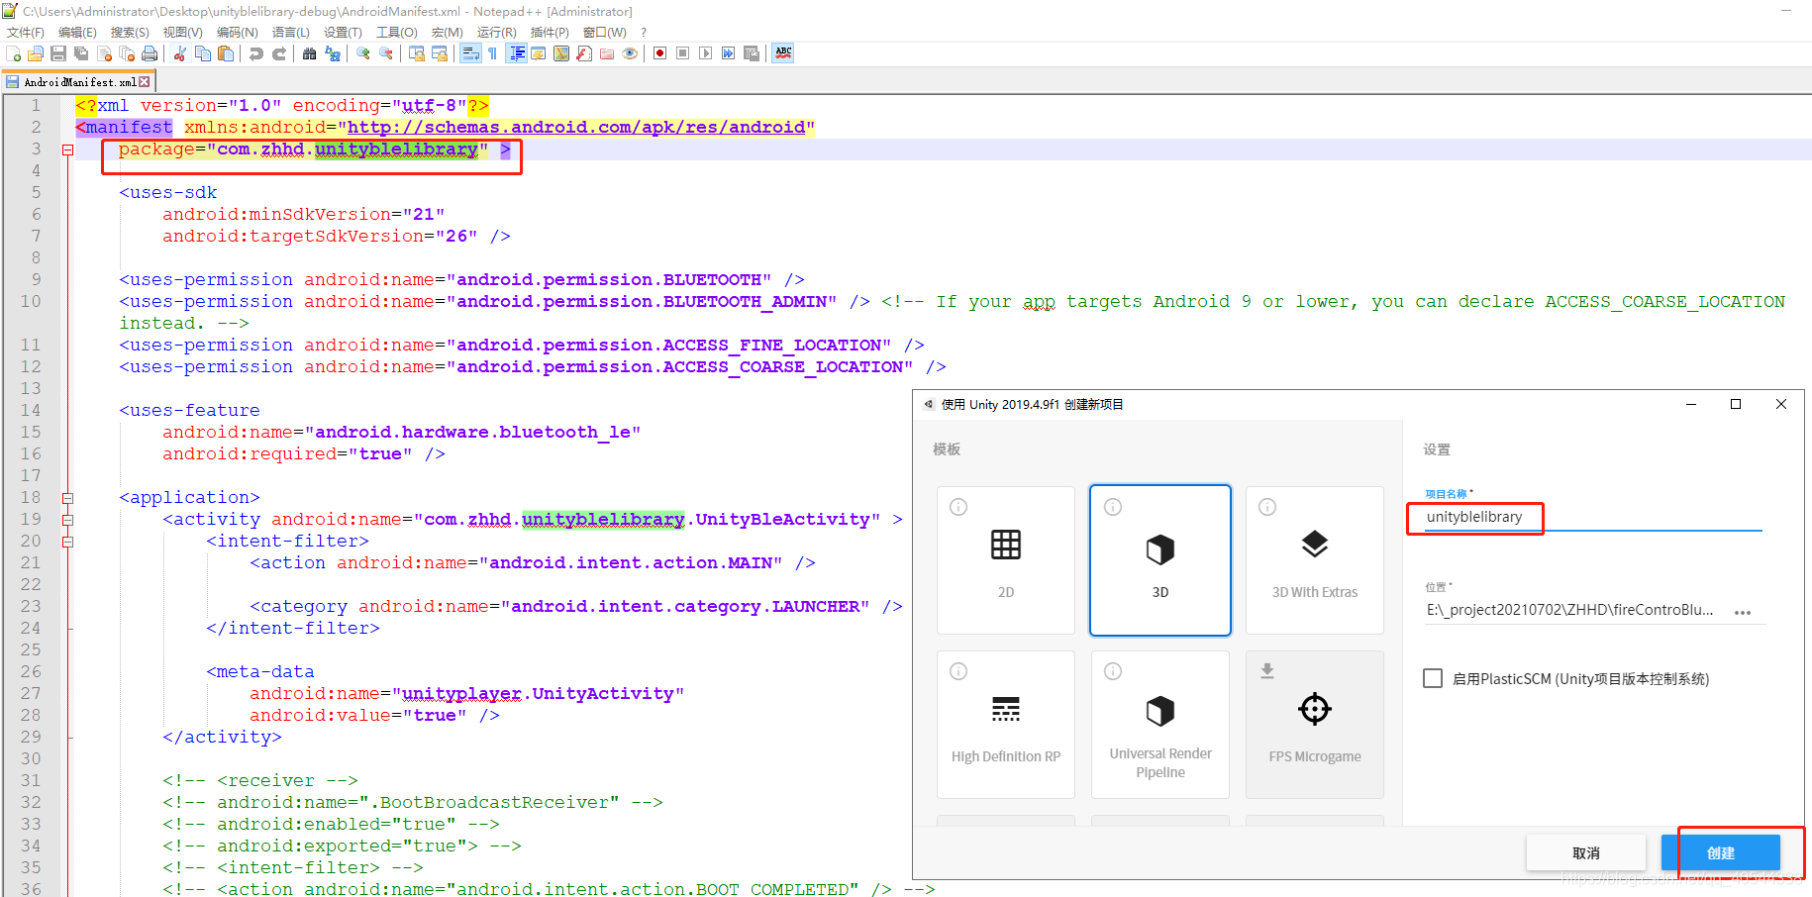Cut the selected text
Viewport: 1812px width, 897px height.
coord(181,52)
